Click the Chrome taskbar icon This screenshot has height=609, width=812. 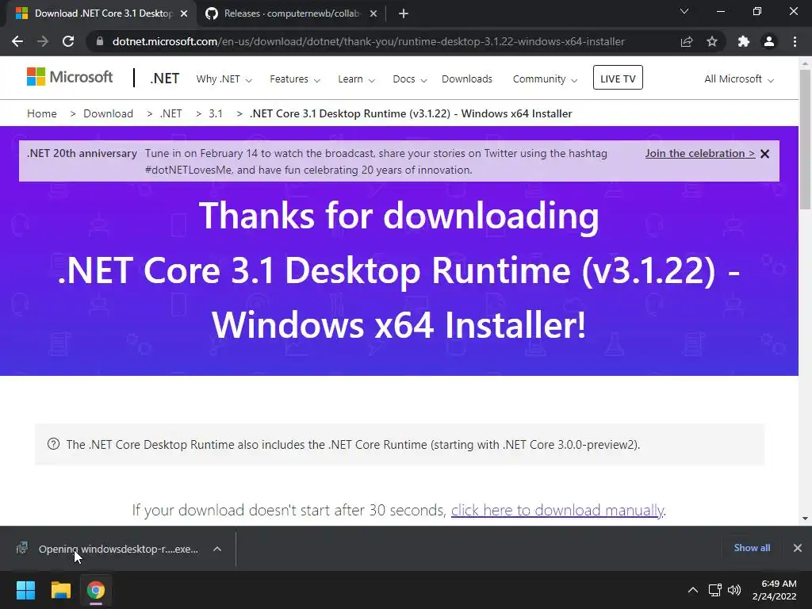(x=95, y=590)
